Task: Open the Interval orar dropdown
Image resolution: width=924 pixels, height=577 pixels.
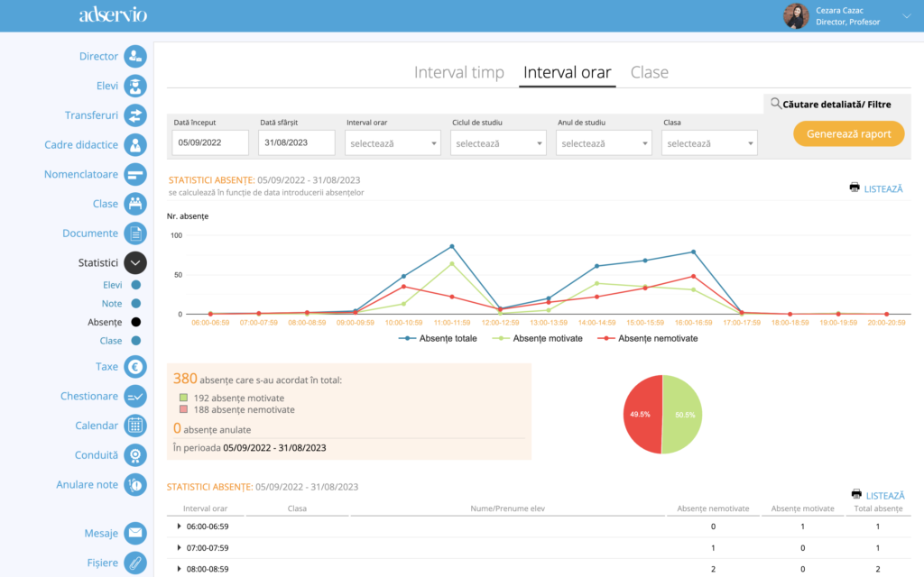Action: coord(393,143)
